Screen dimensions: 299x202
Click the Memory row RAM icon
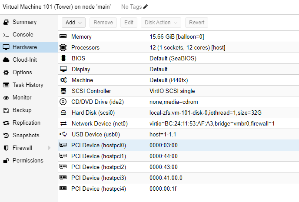click(63, 36)
